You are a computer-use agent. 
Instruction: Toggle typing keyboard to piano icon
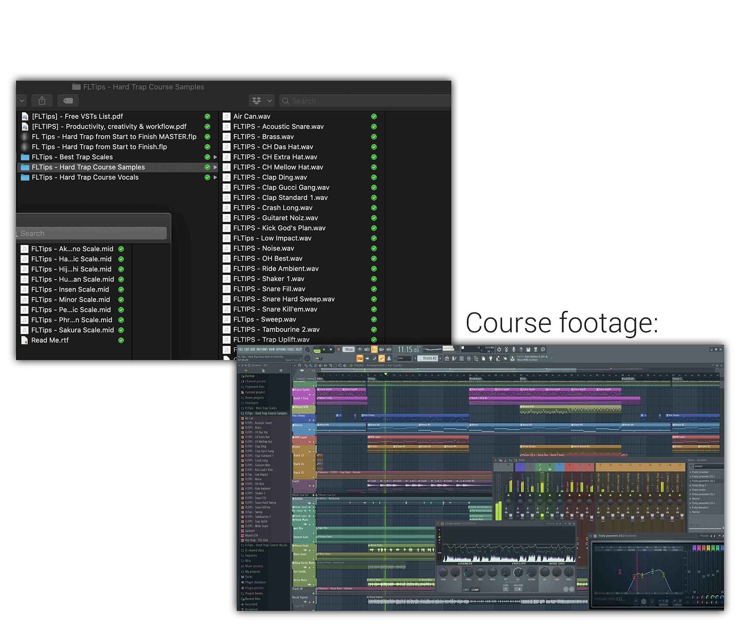pyautogui.click(x=360, y=359)
